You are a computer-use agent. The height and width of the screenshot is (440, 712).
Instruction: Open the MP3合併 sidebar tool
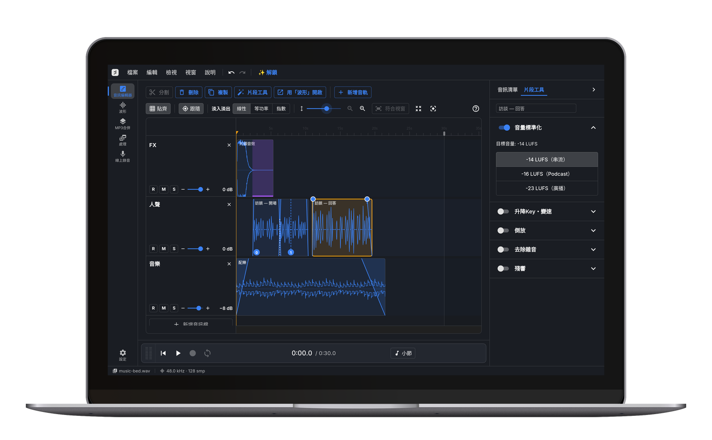coord(122,124)
